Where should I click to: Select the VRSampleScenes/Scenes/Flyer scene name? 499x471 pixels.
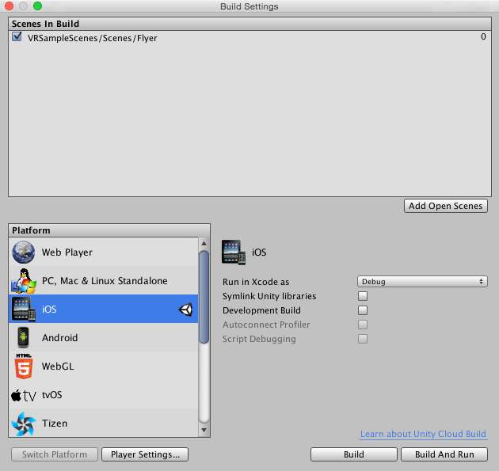[x=93, y=38]
